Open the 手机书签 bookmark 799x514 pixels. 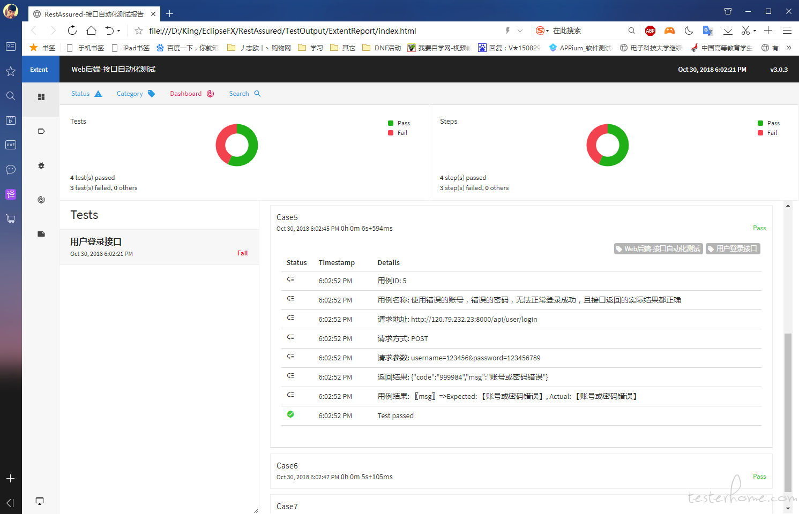click(85, 48)
